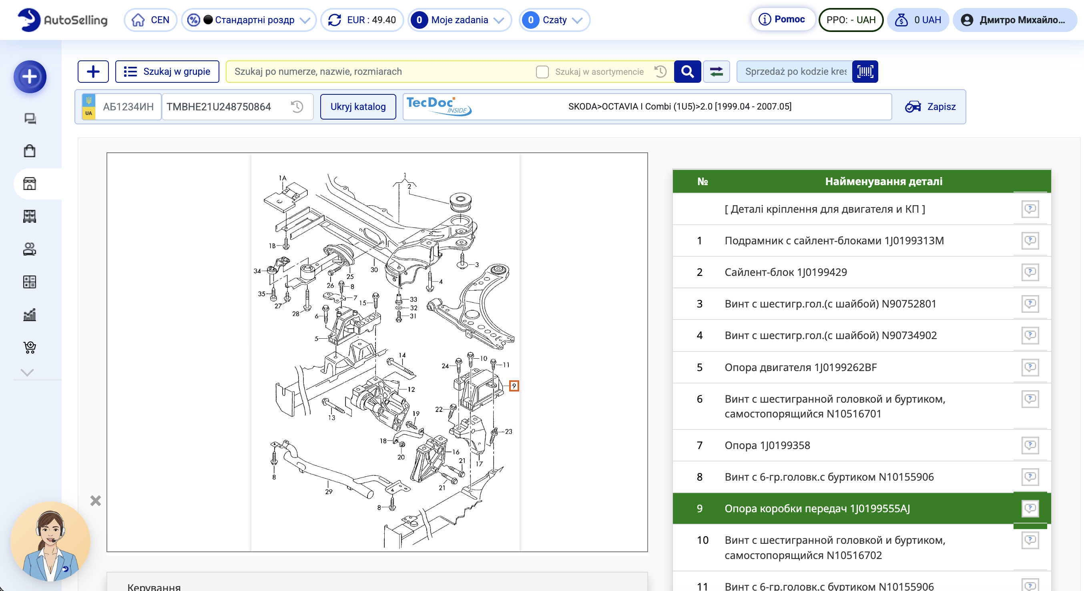Select the Сайлент-блок 1J0199429 row
Viewport: 1084px width, 591px height.
(x=785, y=272)
